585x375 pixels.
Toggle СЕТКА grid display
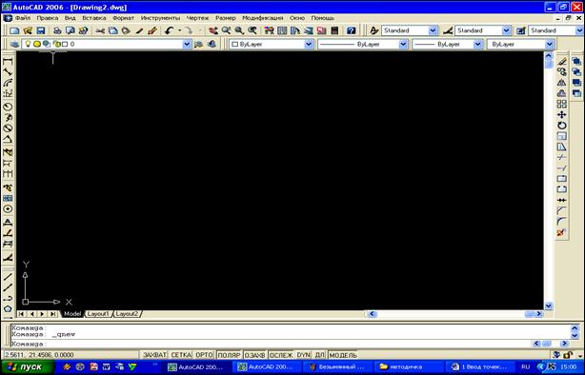(181, 355)
